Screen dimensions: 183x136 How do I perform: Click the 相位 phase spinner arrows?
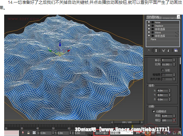[174, 120]
